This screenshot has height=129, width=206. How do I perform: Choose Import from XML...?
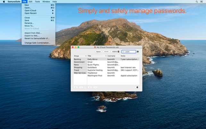click(x=38, y=33)
